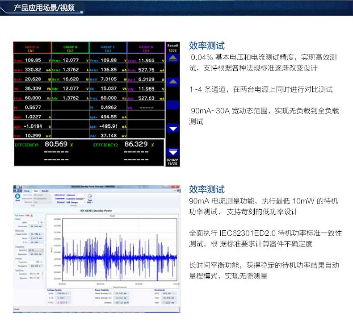Image resolution: width=353 pixels, height=325 pixels.
Task: Switch to the Setup tab
Action: tap(27, 191)
